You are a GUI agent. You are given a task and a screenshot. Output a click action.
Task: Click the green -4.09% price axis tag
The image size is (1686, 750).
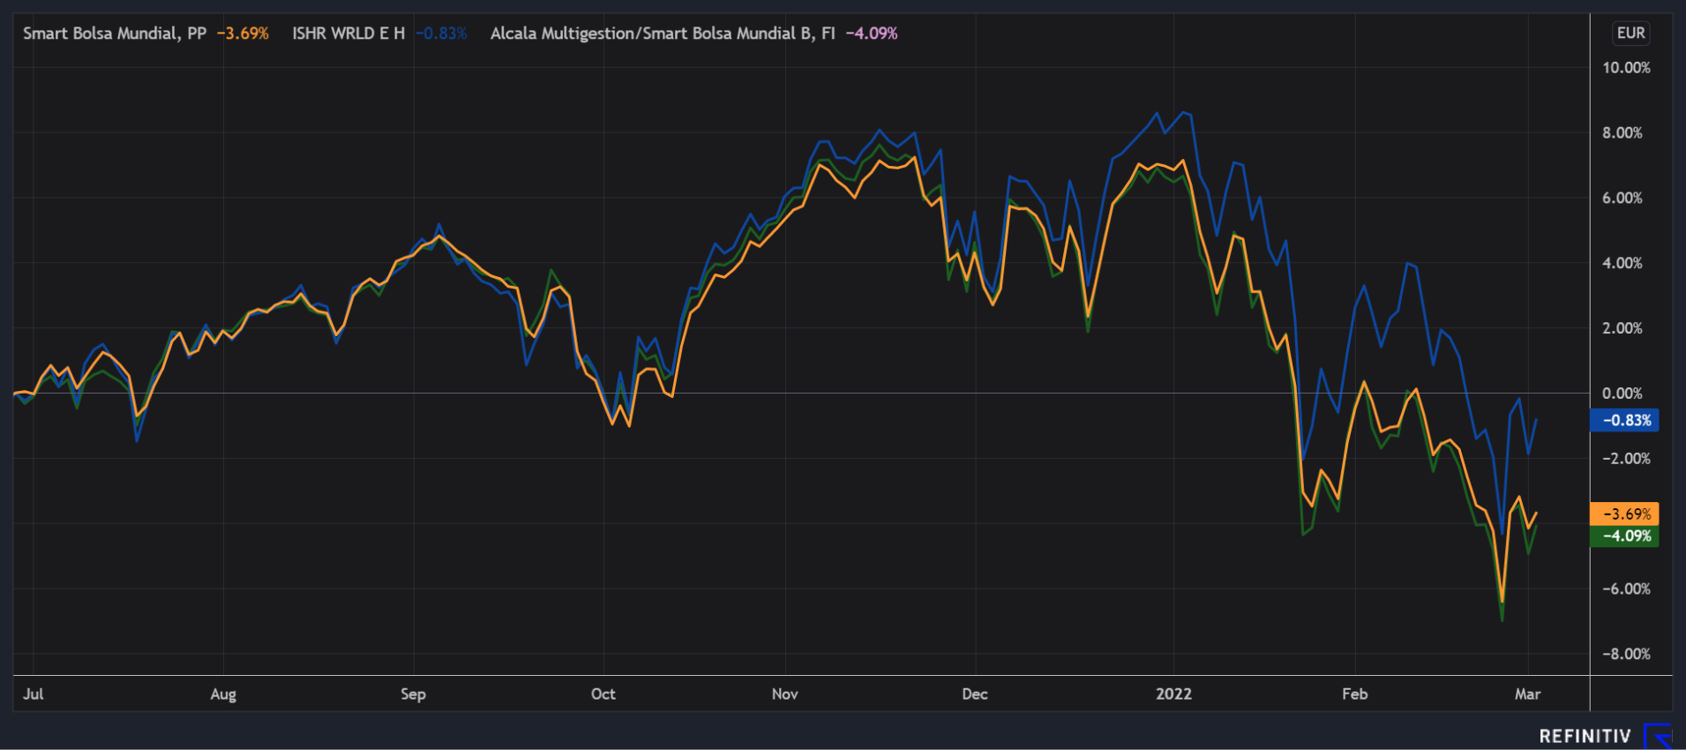pyautogui.click(x=1624, y=536)
